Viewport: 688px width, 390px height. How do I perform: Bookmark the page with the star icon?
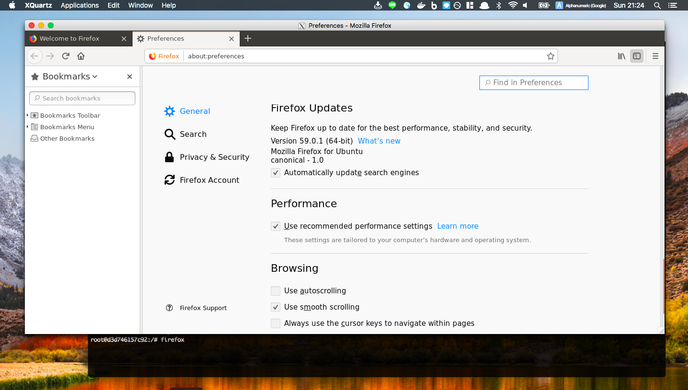550,56
